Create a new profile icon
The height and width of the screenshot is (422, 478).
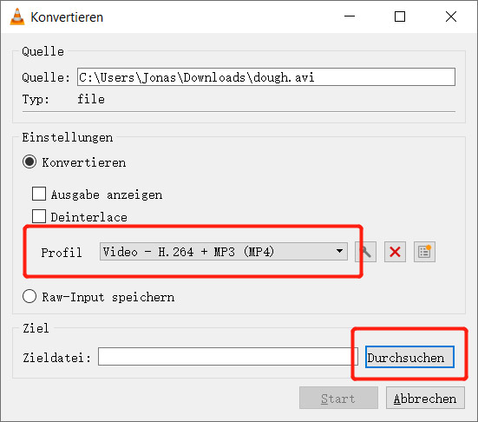[x=424, y=252]
